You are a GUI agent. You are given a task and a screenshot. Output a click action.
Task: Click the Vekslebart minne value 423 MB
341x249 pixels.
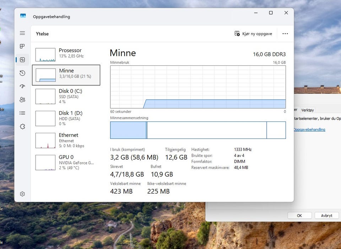(x=121, y=191)
